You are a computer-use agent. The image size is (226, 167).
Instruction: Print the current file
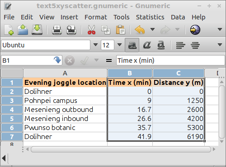57,30
